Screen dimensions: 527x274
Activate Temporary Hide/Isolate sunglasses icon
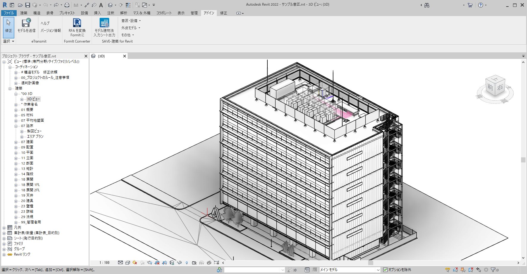point(179,263)
